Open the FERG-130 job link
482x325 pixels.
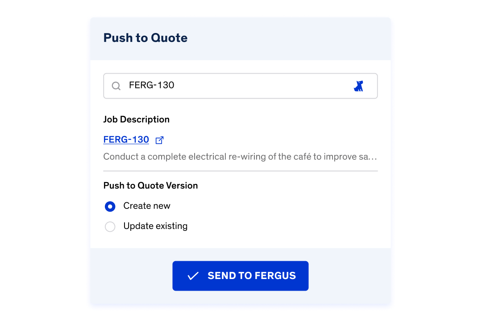[x=126, y=140]
